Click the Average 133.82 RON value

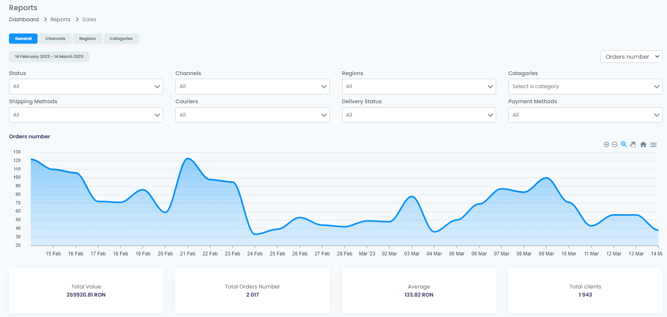click(419, 295)
